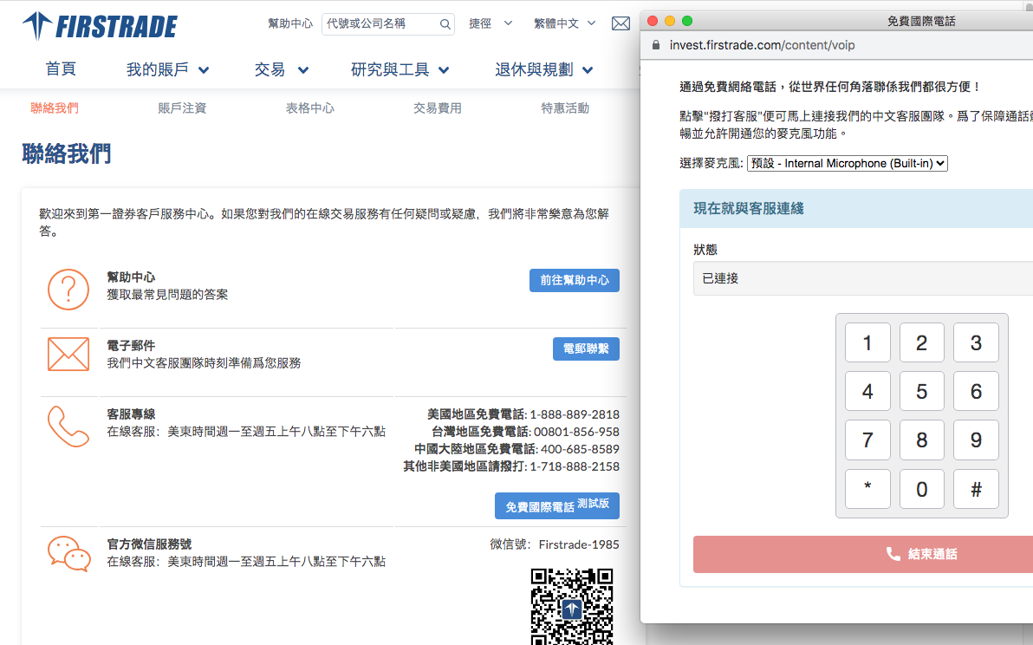Click the 已連接 status field
The width and height of the screenshot is (1033, 645).
(863, 278)
